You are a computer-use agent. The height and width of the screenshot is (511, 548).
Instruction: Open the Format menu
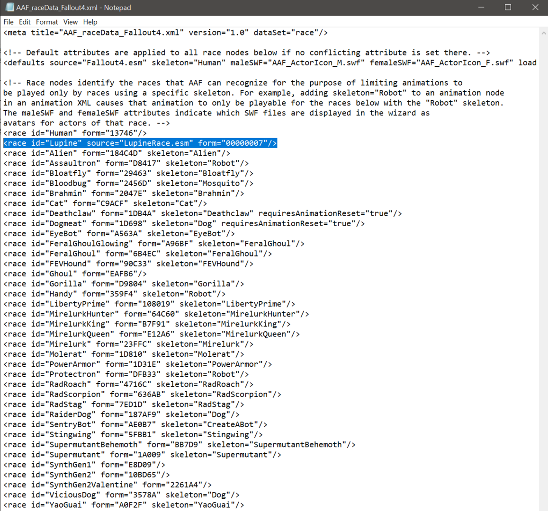47,22
